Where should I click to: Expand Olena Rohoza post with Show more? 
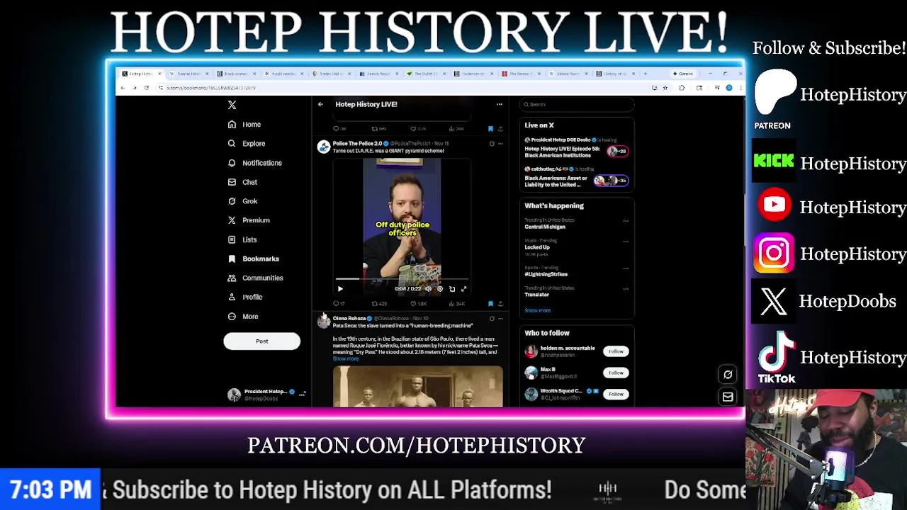346,358
